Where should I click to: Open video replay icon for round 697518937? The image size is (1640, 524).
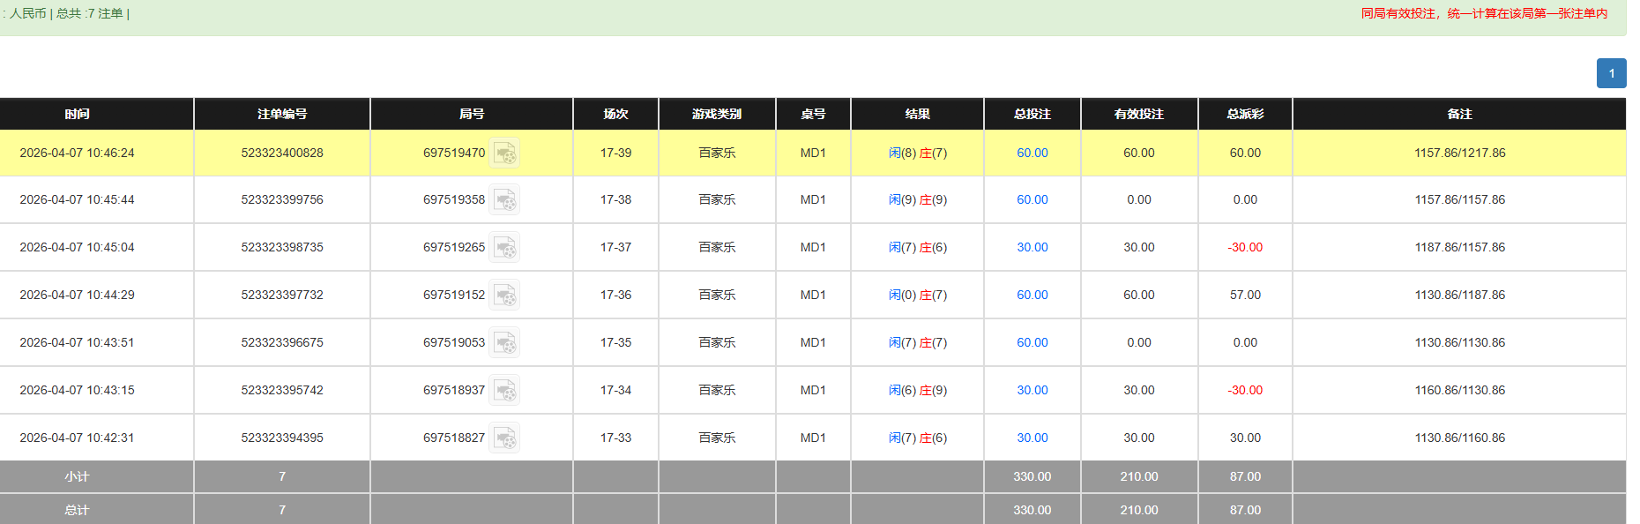point(504,391)
